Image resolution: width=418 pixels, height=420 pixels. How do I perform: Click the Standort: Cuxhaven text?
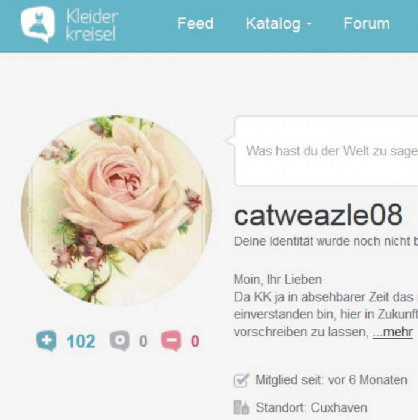pyautogui.click(x=312, y=407)
